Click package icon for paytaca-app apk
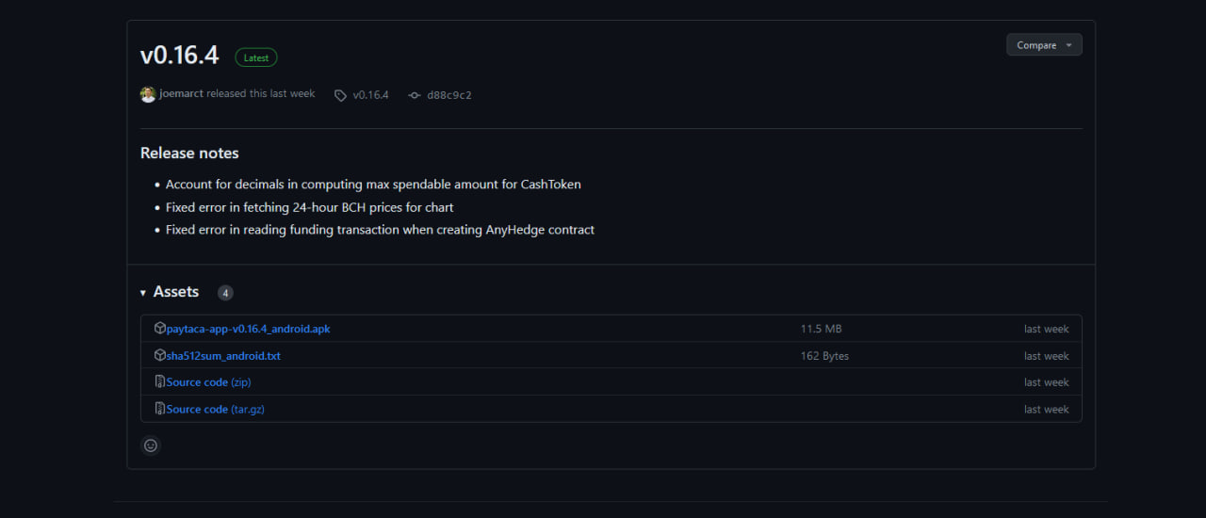The image size is (1206, 518). click(x=160, y=329)
